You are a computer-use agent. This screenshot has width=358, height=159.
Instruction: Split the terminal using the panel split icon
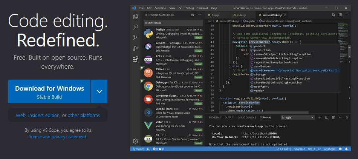tap(327, 117)
